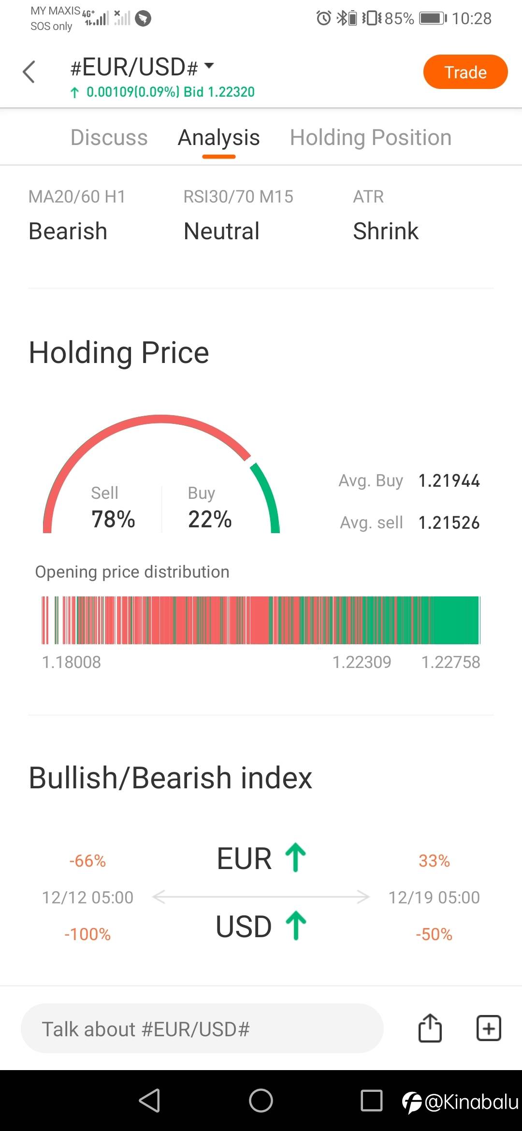Tap the alarm icon in status bar
522x1131 pixels.
click(x=323, y=18)
